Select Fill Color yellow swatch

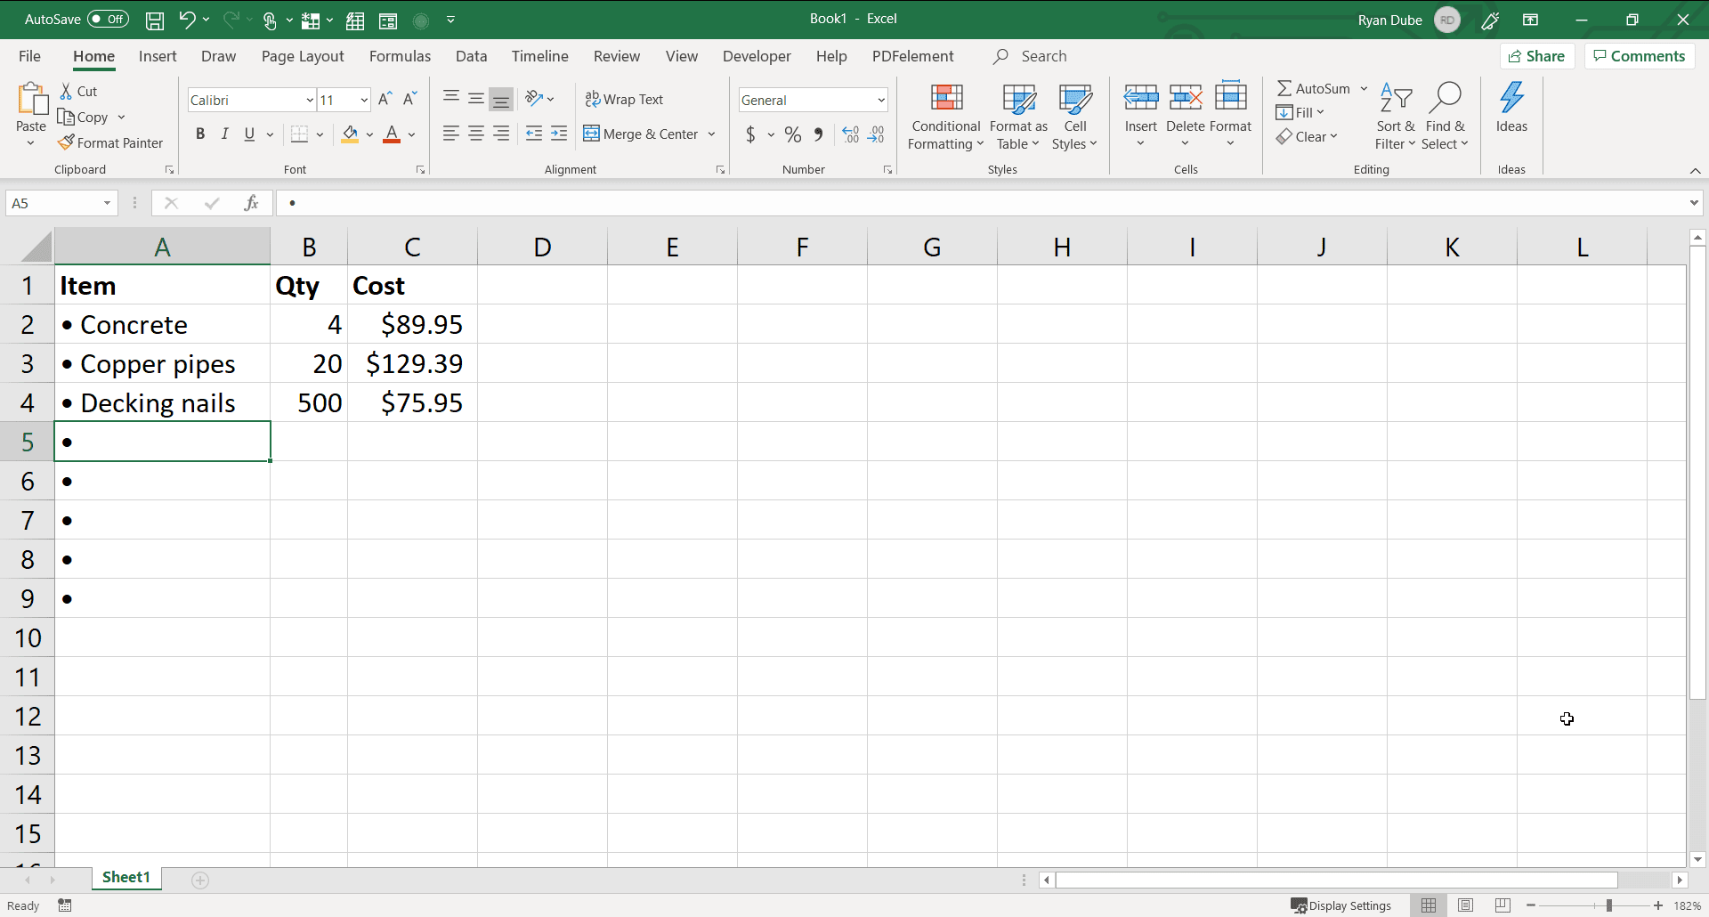click(x=350, y=134)
